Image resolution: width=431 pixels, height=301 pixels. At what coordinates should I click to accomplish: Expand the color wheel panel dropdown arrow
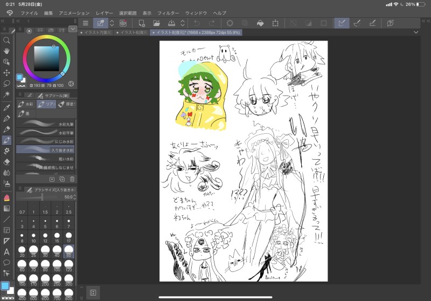(73, 29)
